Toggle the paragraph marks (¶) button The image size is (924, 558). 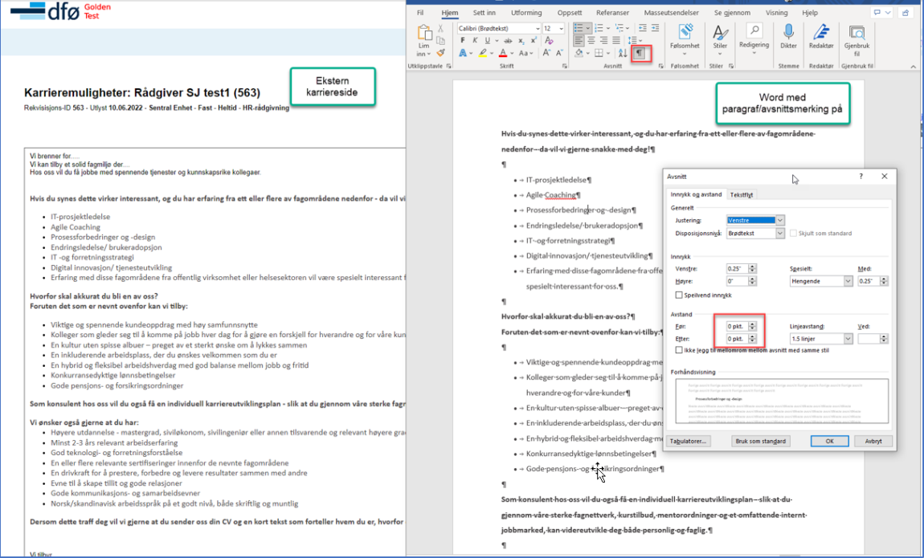[x=640, y=54]
